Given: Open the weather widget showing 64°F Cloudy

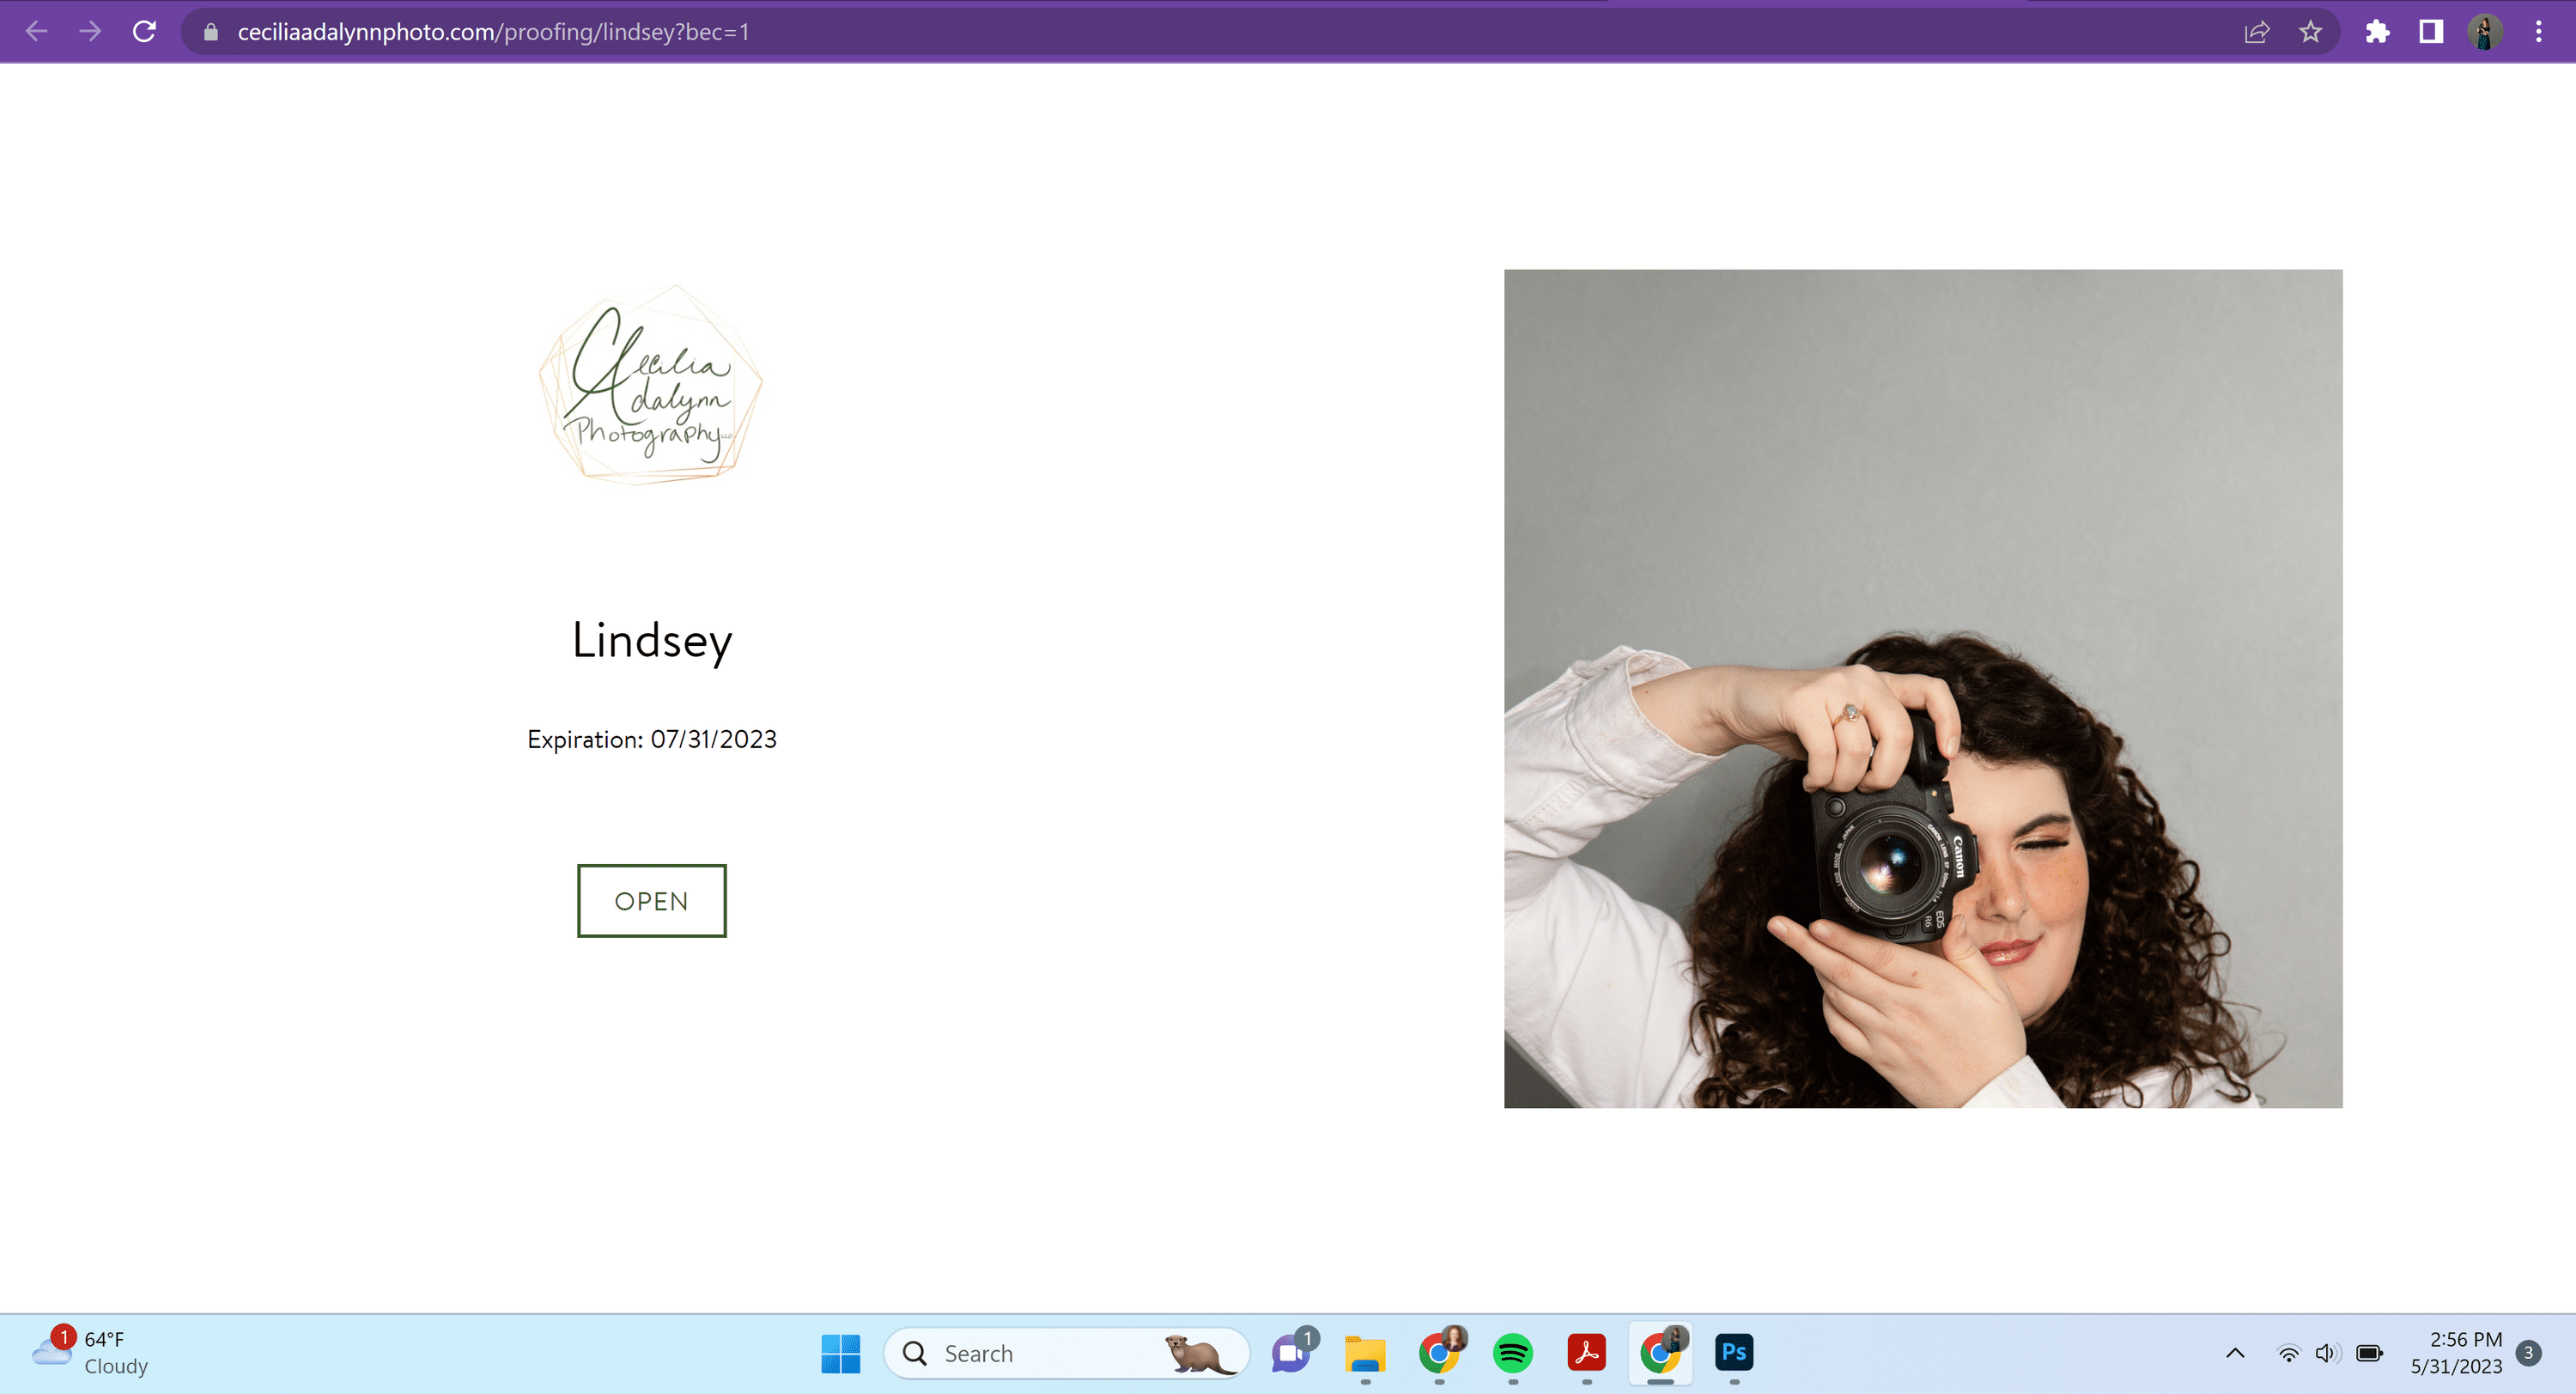Looking at the screenshot, I should (x=90, y=1353).
